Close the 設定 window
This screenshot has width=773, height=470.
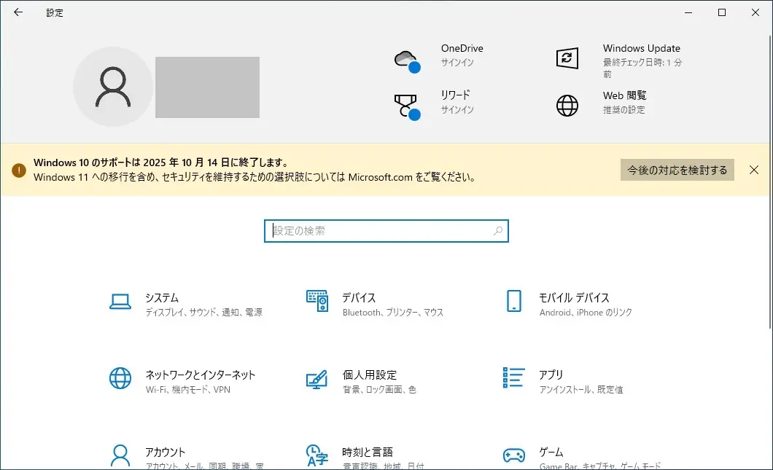pyautogui.click(x=755, y=12)
